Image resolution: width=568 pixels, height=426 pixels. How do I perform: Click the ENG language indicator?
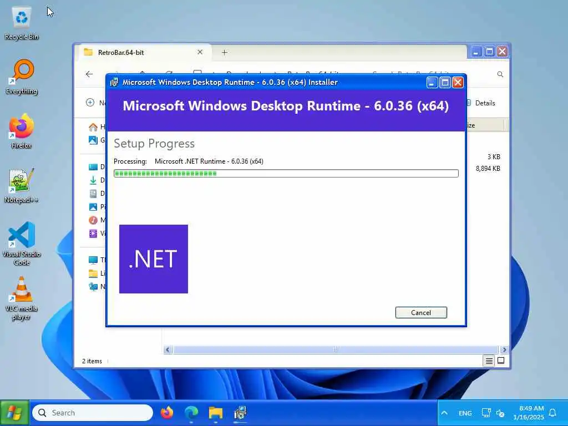coord(465,413)
